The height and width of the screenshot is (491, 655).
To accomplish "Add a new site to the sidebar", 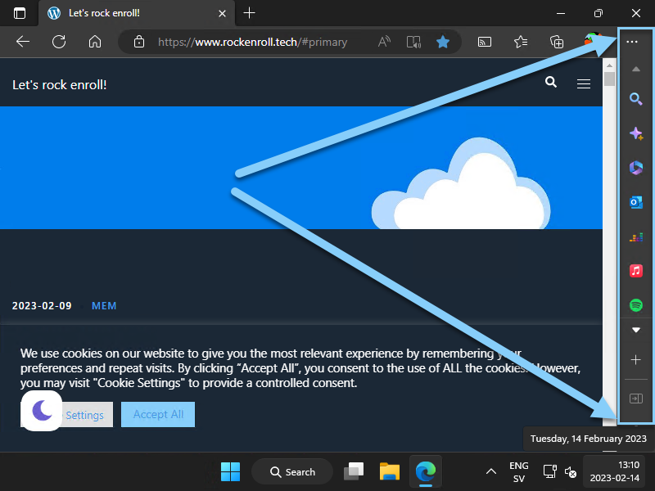I will point(636,360).
